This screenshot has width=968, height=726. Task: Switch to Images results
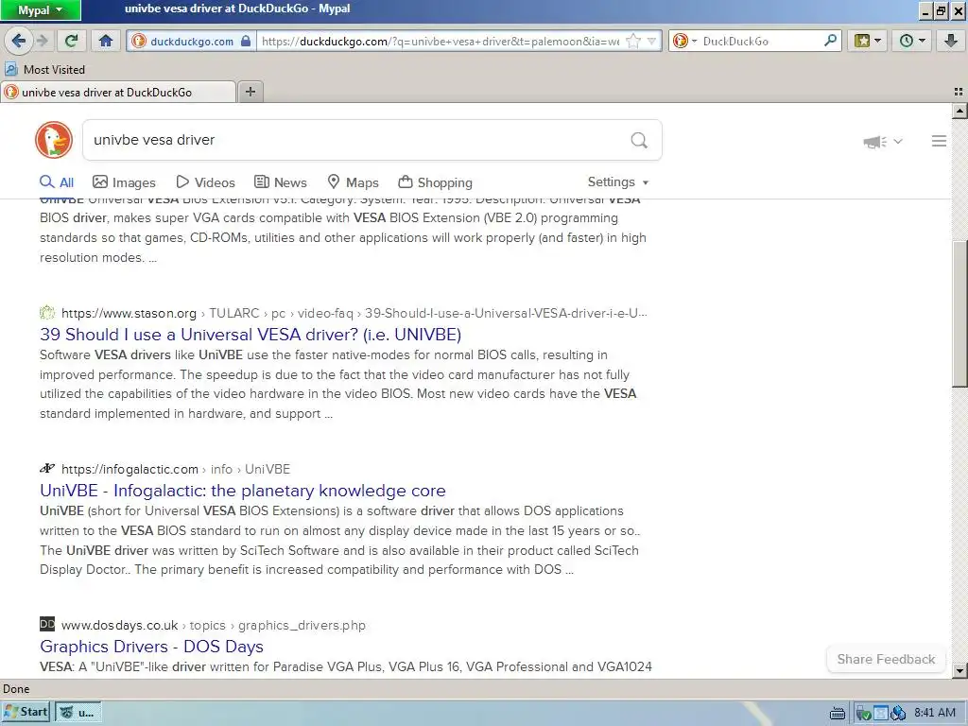(124, 182)
